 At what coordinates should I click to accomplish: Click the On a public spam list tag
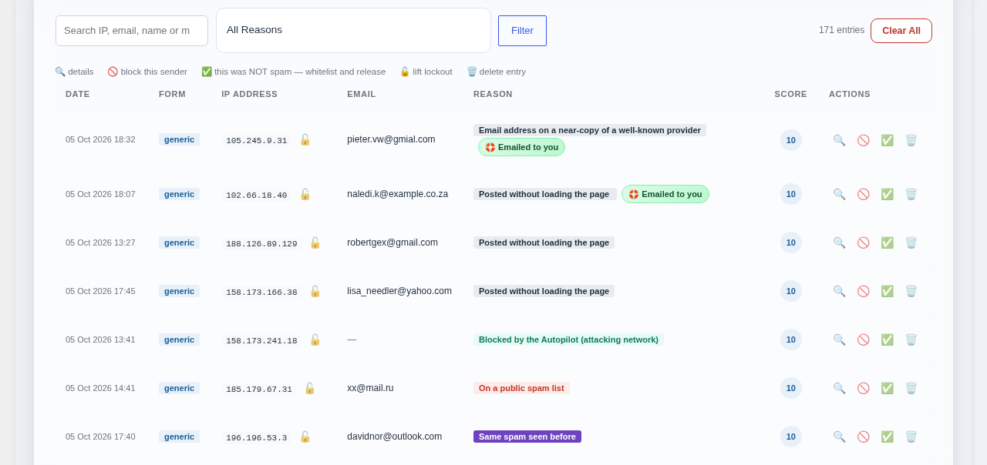(521, 388)
